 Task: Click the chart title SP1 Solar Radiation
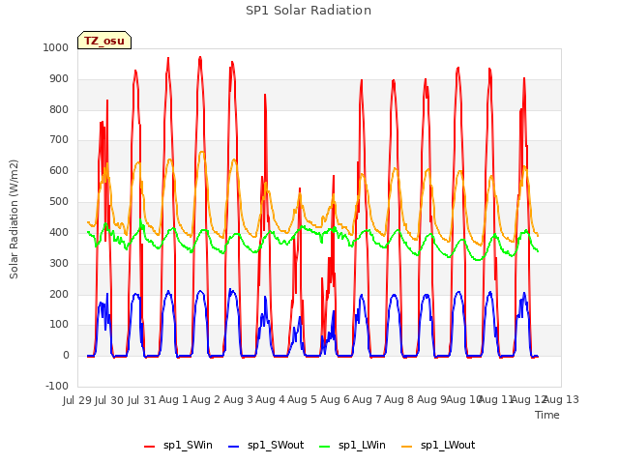pyautogui.click(x=309, y=11)
